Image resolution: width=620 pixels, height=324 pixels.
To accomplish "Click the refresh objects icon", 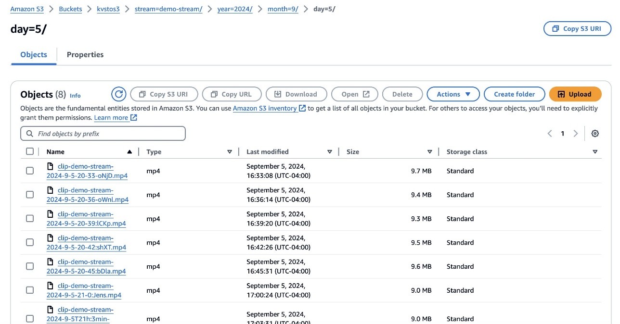I will pyautogui.click(x=118, y=94).
